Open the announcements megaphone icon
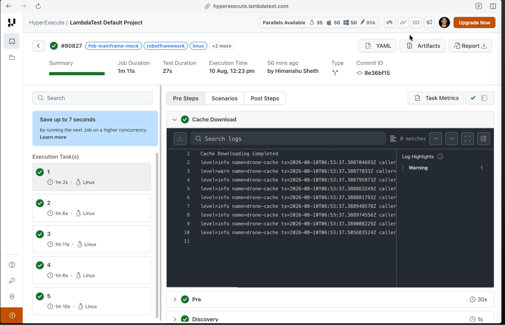The height and width of the screenshot is (325, 505). click(429, 22)
